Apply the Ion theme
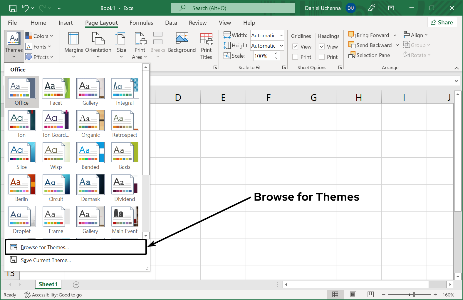 coord(22,124)
